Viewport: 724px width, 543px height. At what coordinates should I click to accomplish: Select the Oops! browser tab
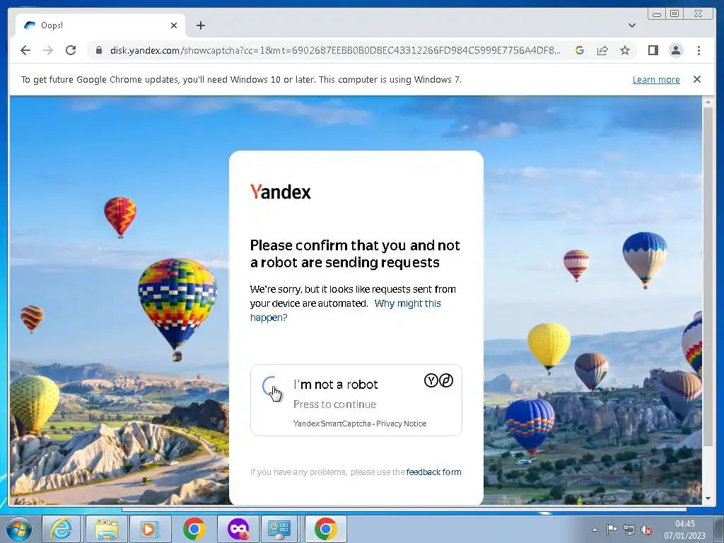(x=100, y=25)
